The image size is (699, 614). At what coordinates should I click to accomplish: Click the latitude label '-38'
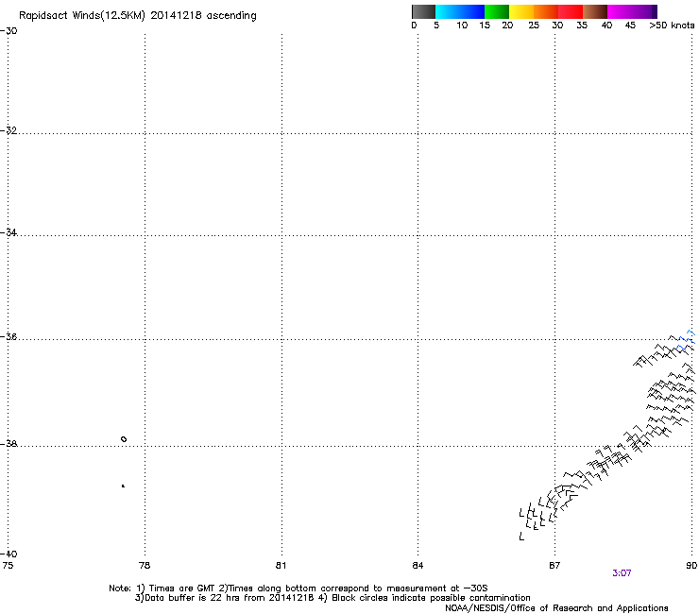pyautogui.click(x=9, y=444)
